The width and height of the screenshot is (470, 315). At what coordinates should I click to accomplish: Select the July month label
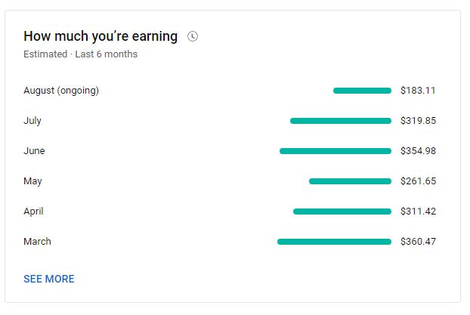tap(32, 121)
